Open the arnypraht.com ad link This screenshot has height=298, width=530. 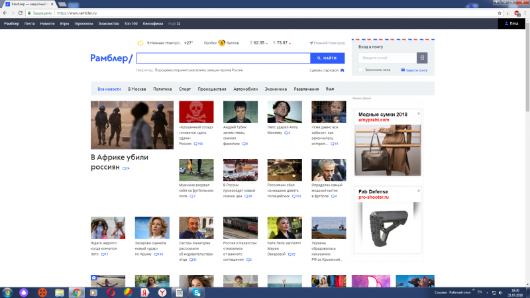click(374, 120)
